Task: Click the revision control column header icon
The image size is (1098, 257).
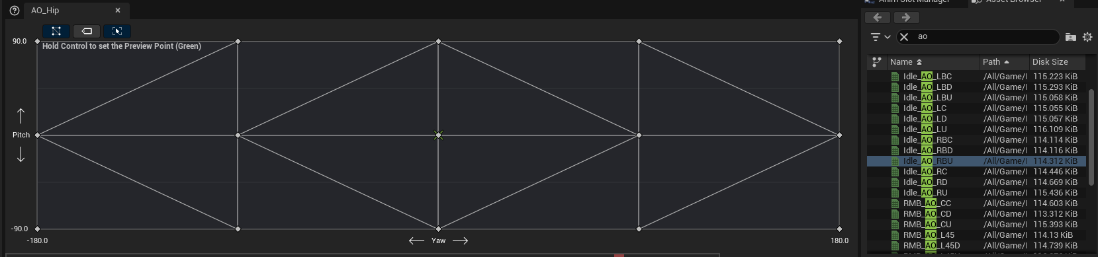Action: click(x=877, y=62)
